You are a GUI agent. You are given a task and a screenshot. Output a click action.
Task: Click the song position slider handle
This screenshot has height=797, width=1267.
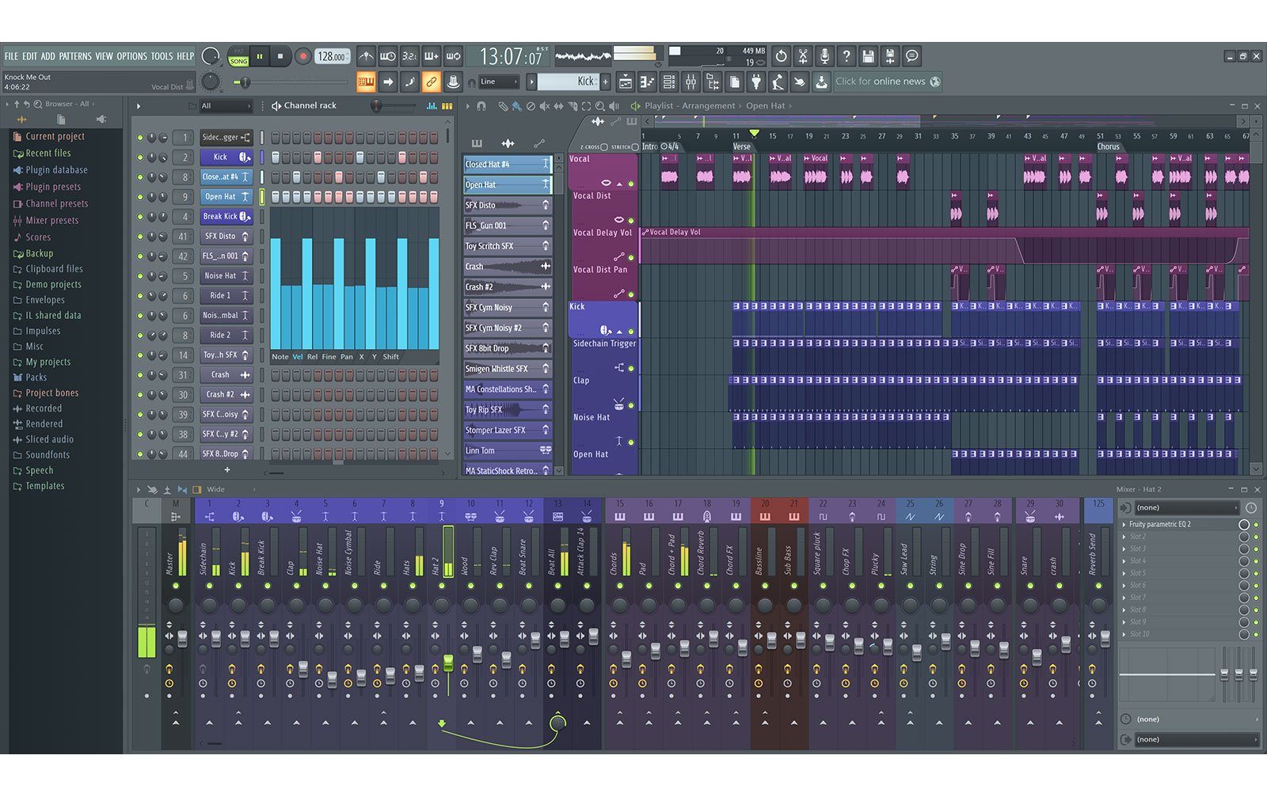pos(245,82)
